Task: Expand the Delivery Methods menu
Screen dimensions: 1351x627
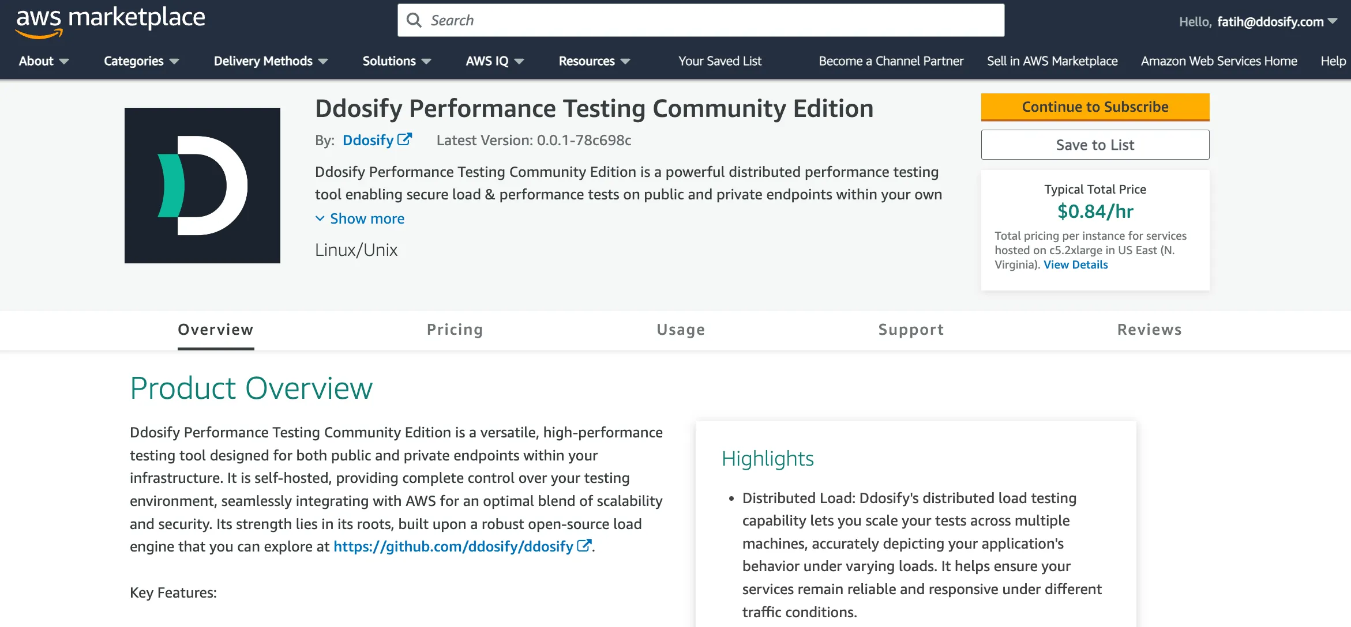Action: 271,61
